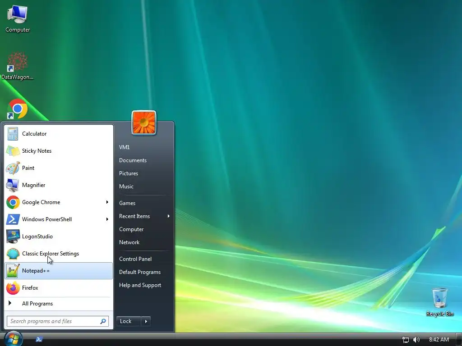Open Calculator from the Start menu
The image size is (462, 346).
point(59,134)
